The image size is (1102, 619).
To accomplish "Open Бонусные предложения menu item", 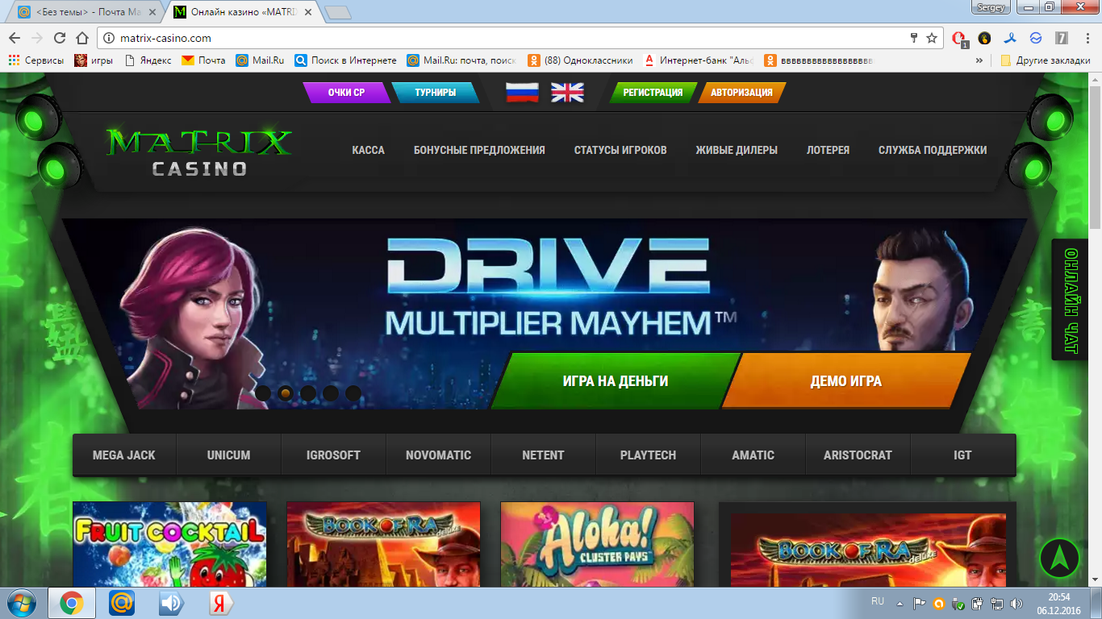I will (479, 150).
